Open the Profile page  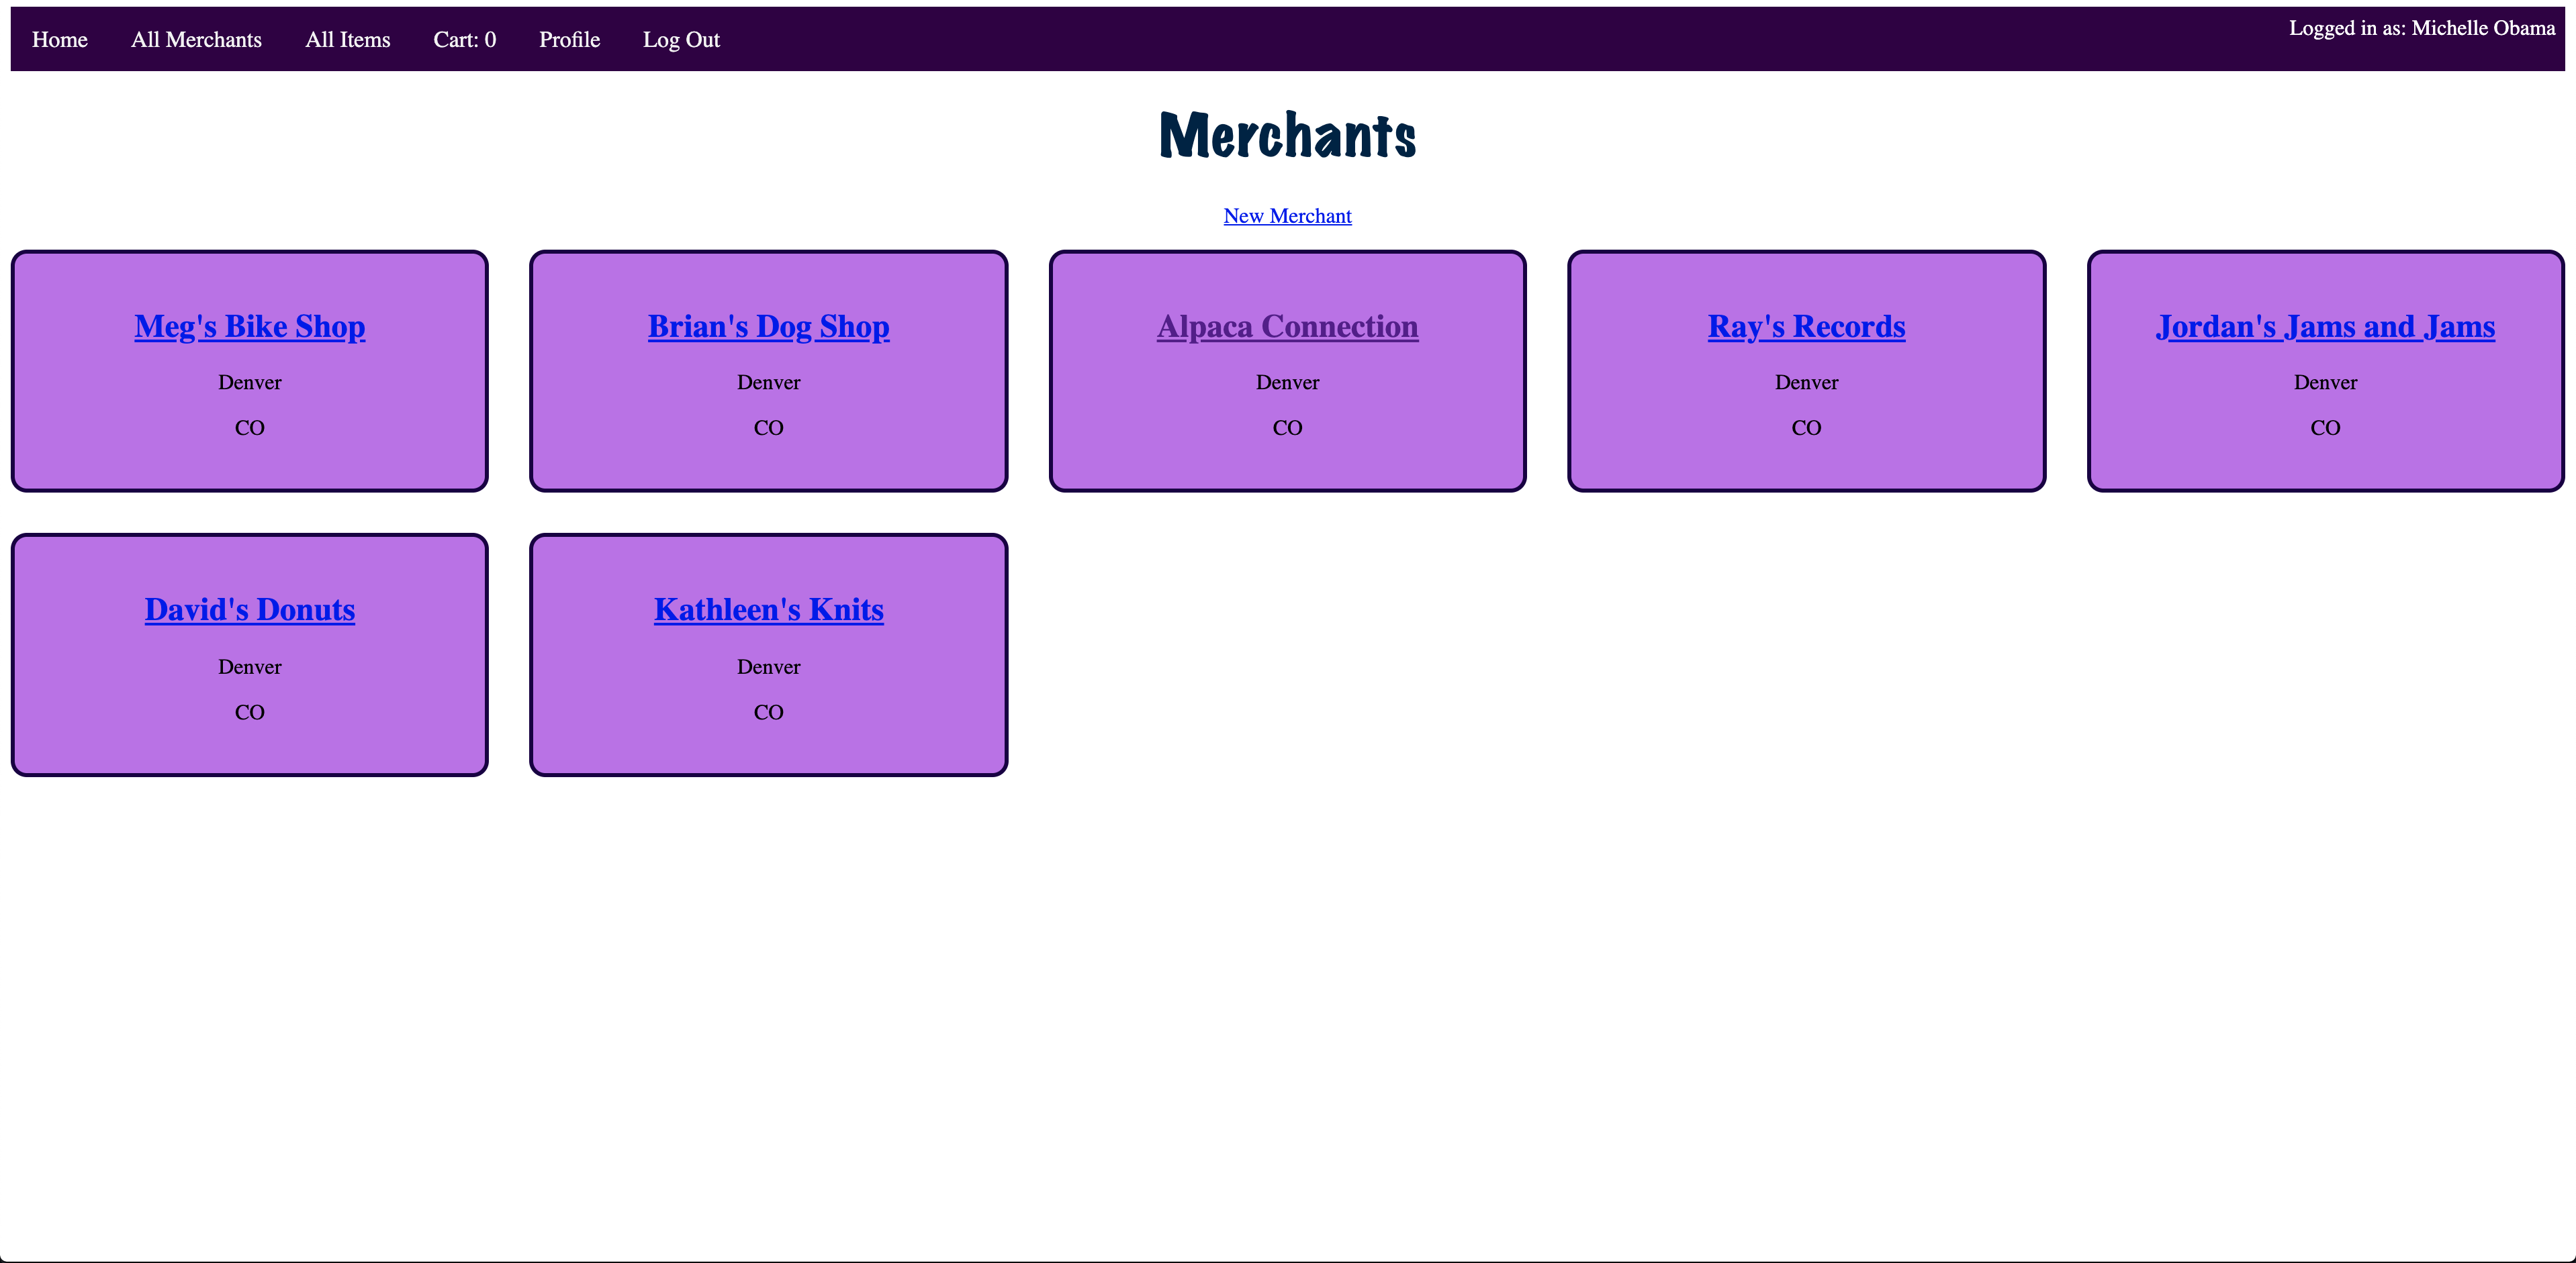pyautogui.click(x=569, y=40)
